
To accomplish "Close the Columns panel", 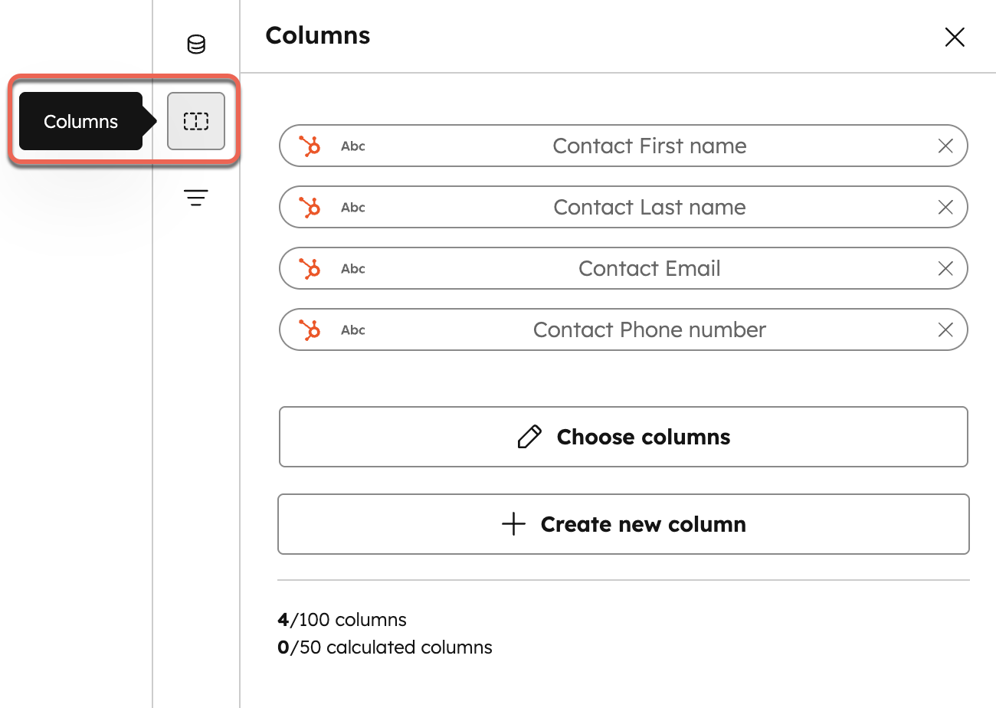I will (x=955, y=37).
